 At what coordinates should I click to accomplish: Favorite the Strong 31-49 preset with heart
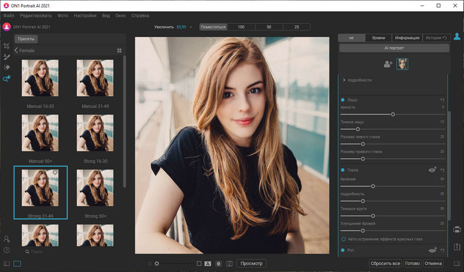tap(56, 173)
